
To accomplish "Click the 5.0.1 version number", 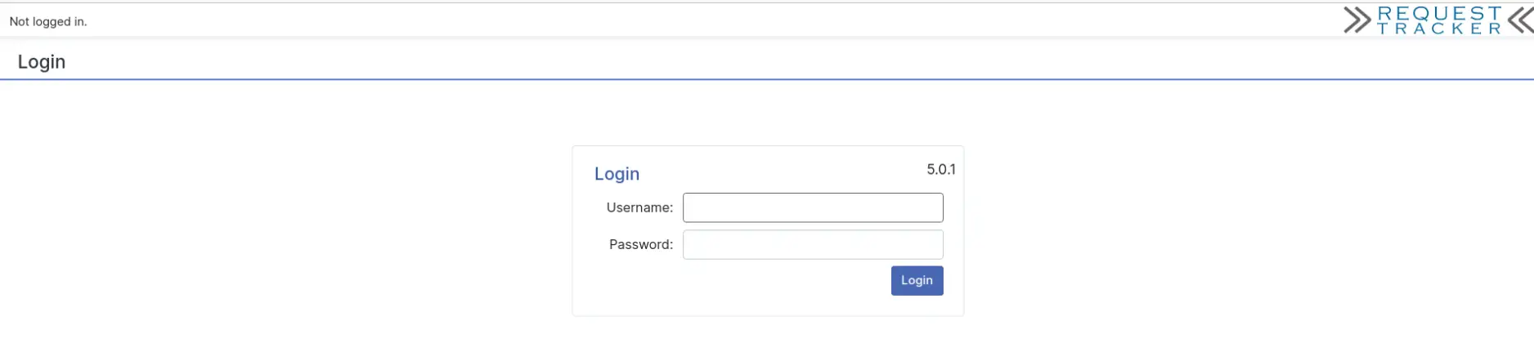I will [940, 169].
